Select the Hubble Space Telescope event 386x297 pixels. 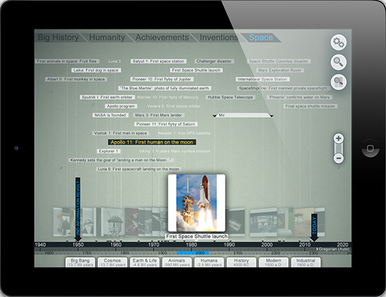click(x=230, y=98)
